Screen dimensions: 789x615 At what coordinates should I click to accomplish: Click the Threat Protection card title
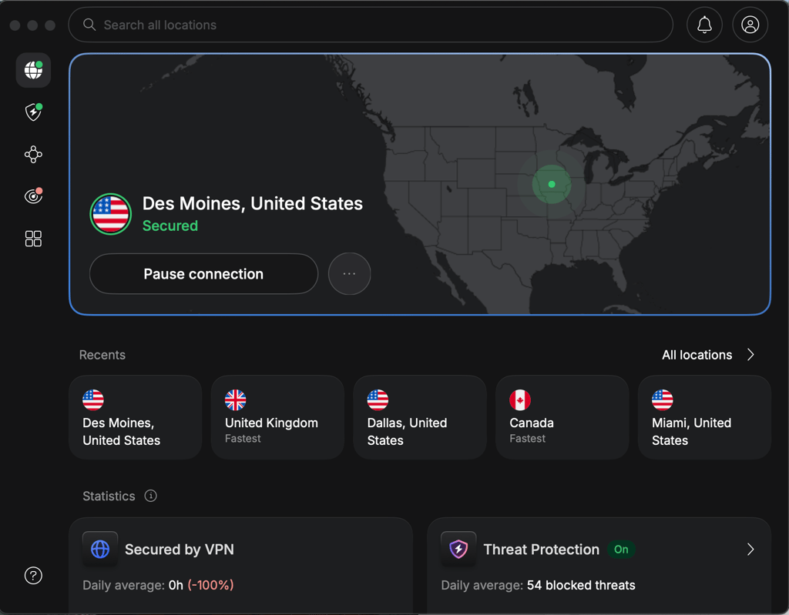[542, 550]
